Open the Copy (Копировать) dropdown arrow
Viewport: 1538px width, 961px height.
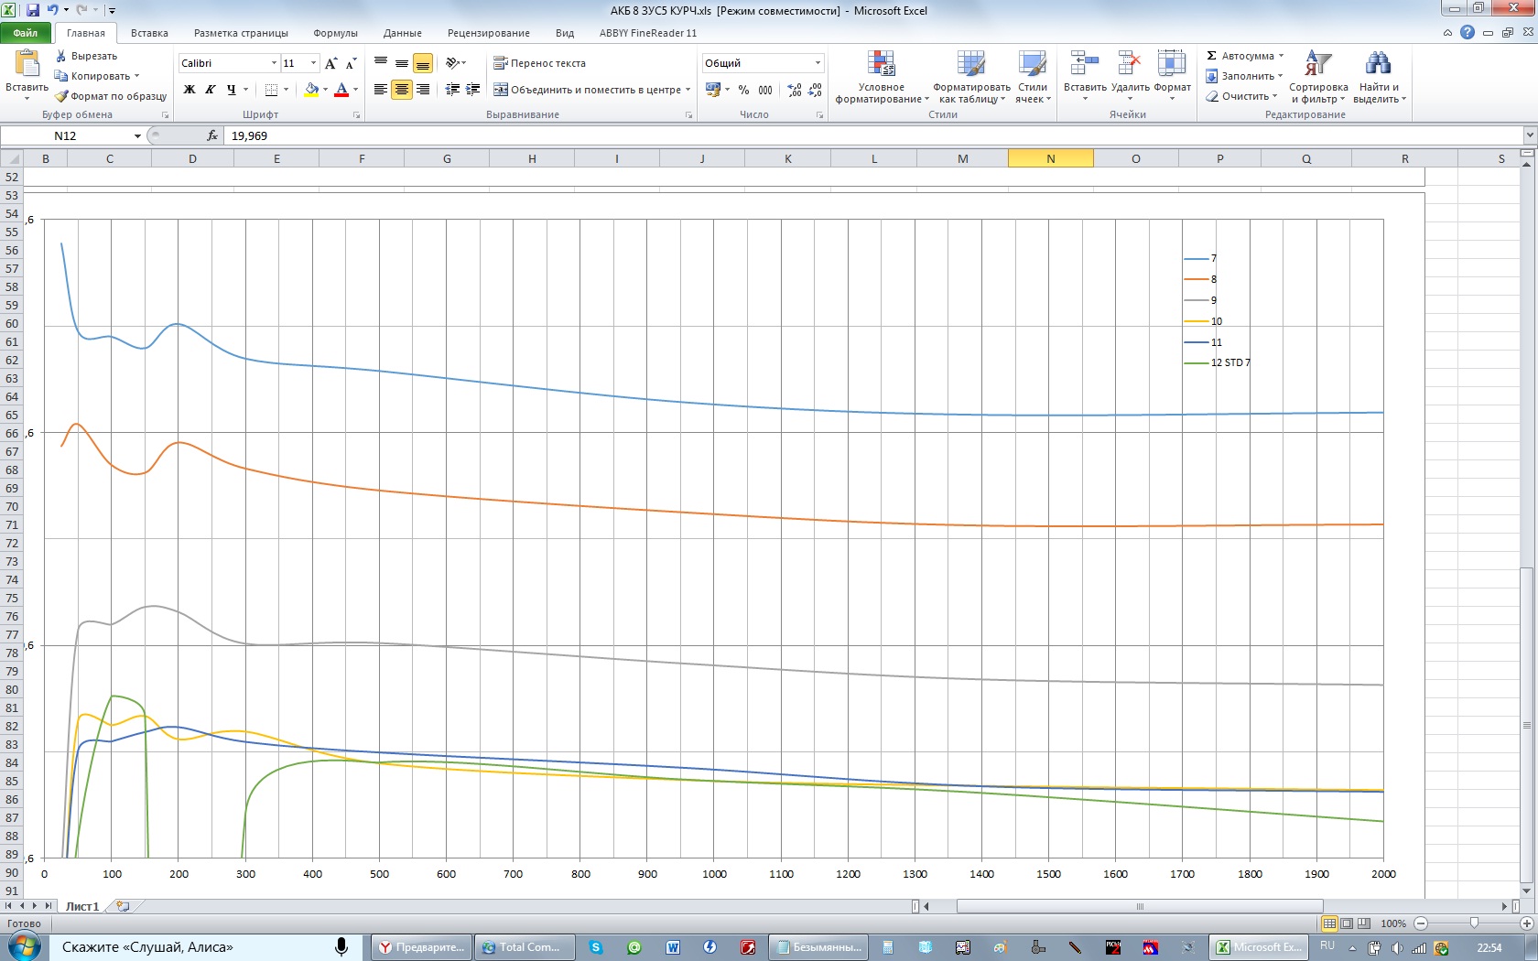click(x=137, y=76)
